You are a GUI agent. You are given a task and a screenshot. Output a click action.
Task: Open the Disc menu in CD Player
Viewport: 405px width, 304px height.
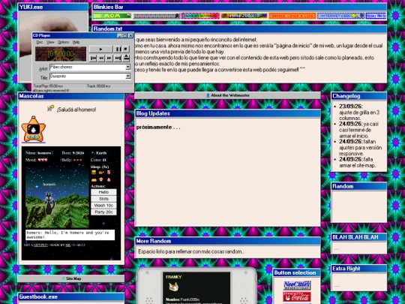40,42
